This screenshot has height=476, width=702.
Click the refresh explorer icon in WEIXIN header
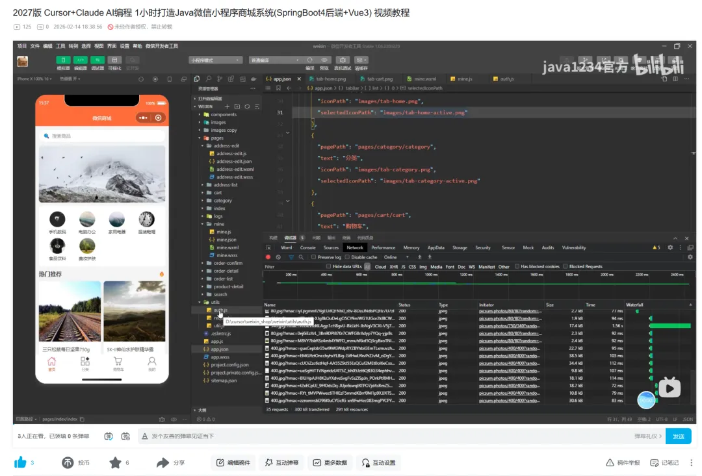point(247,106)
